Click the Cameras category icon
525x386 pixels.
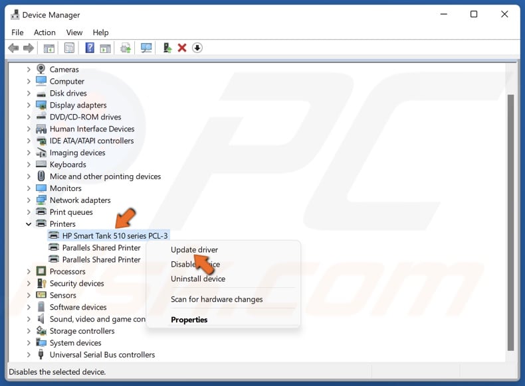coord(41,69)
